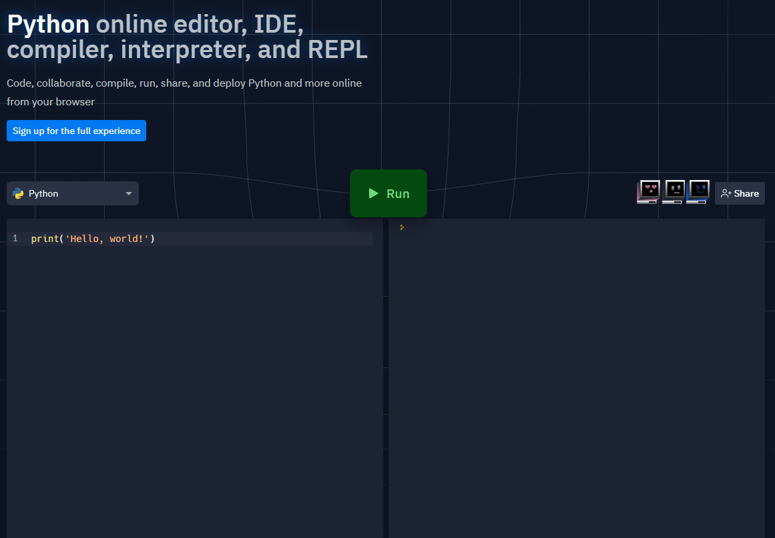This screenshot has height=538, width=775.
Task: Click the print statement on line 1
Action: (92, 239)
